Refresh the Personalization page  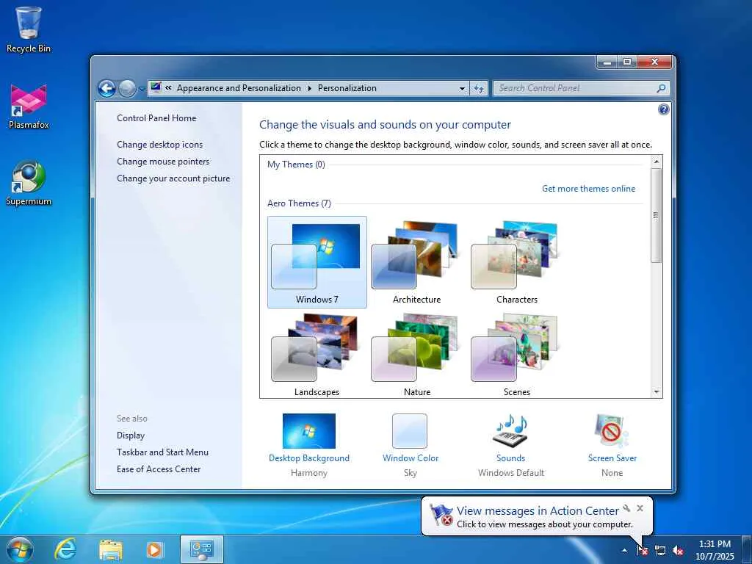tap(479, 88)
